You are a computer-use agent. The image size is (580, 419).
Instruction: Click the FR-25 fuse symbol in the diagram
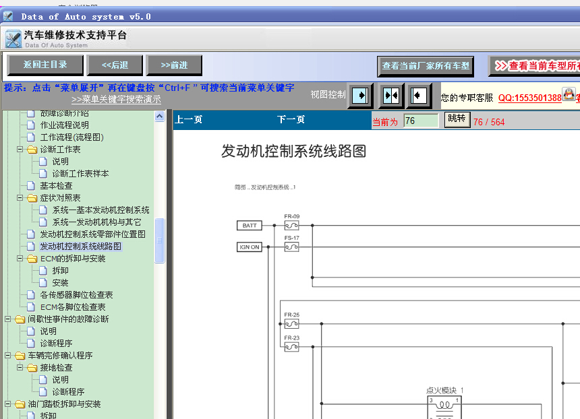click(x=291, y=324)
